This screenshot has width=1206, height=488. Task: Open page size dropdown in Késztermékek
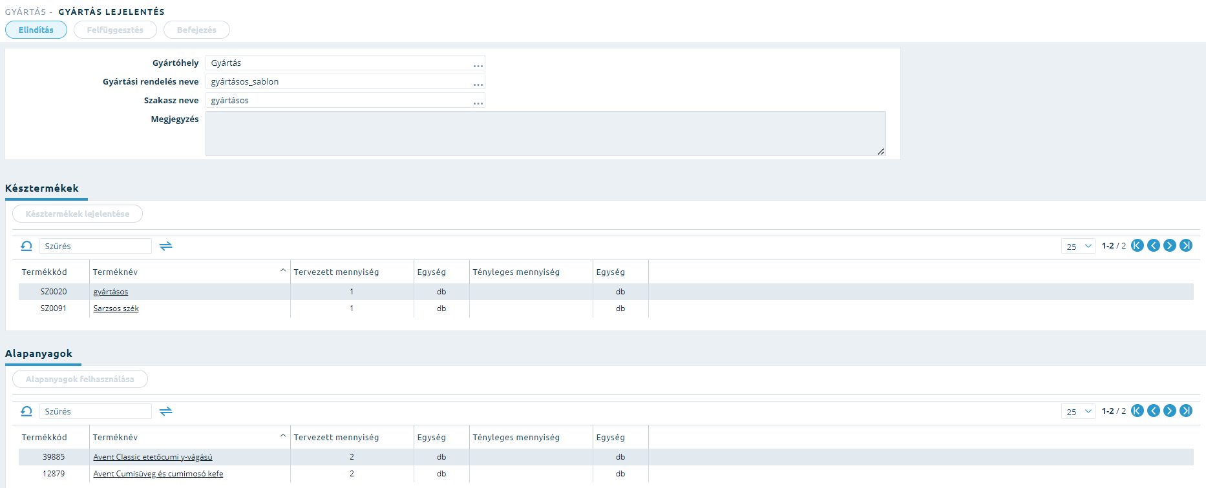tap(1079, 246)
